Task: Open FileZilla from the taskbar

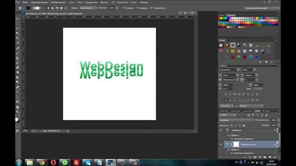Action: coord(76,163)
